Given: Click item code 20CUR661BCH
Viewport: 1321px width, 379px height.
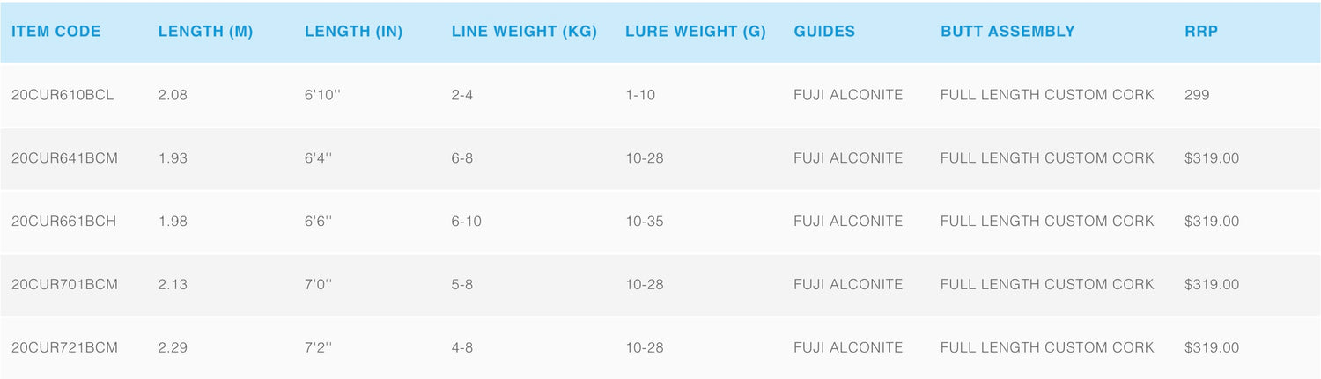Looking at the screenshot, I should coord(63,222).
